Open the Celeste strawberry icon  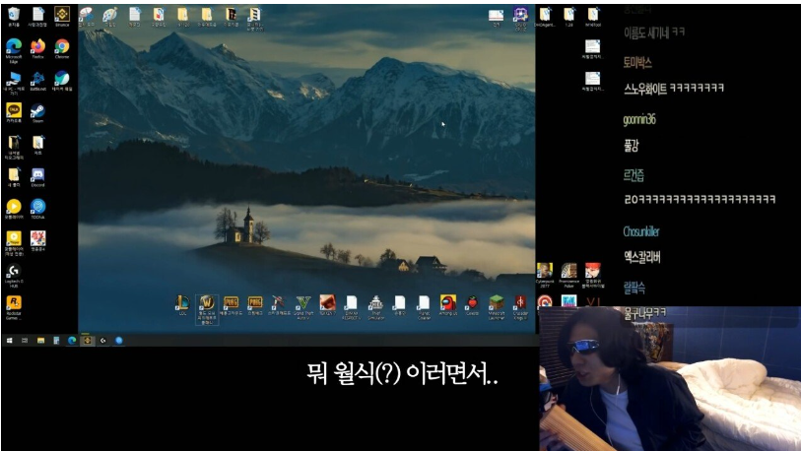coord(473,305)
